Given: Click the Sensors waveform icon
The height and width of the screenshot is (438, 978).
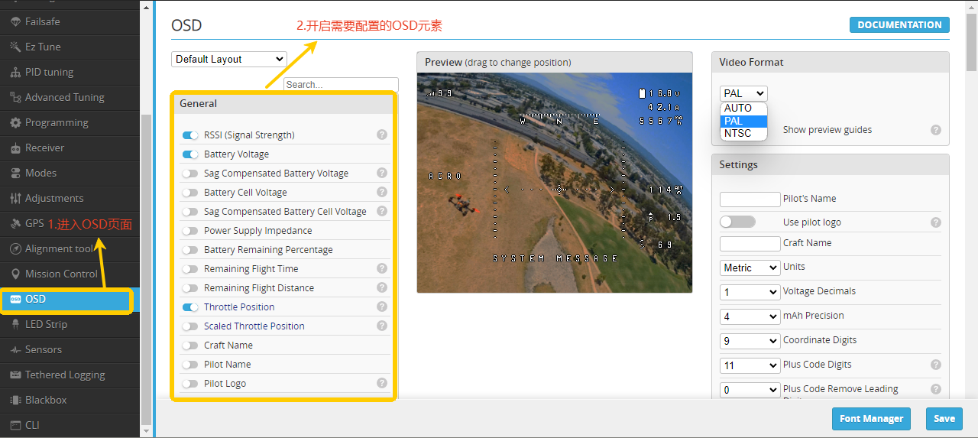Looking at the screenshot, I should [x=15, y=349].
